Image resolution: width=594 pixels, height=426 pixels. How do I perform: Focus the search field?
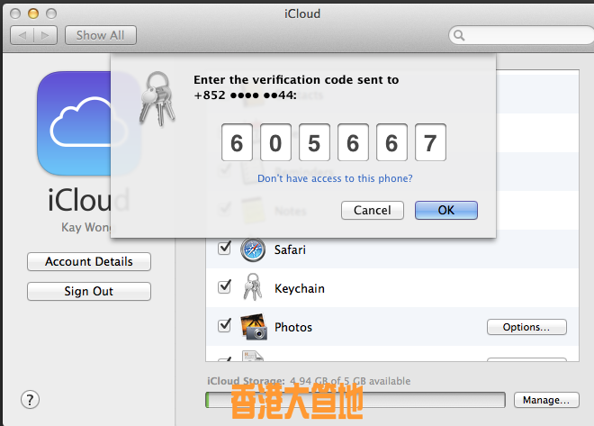[521, 35]
